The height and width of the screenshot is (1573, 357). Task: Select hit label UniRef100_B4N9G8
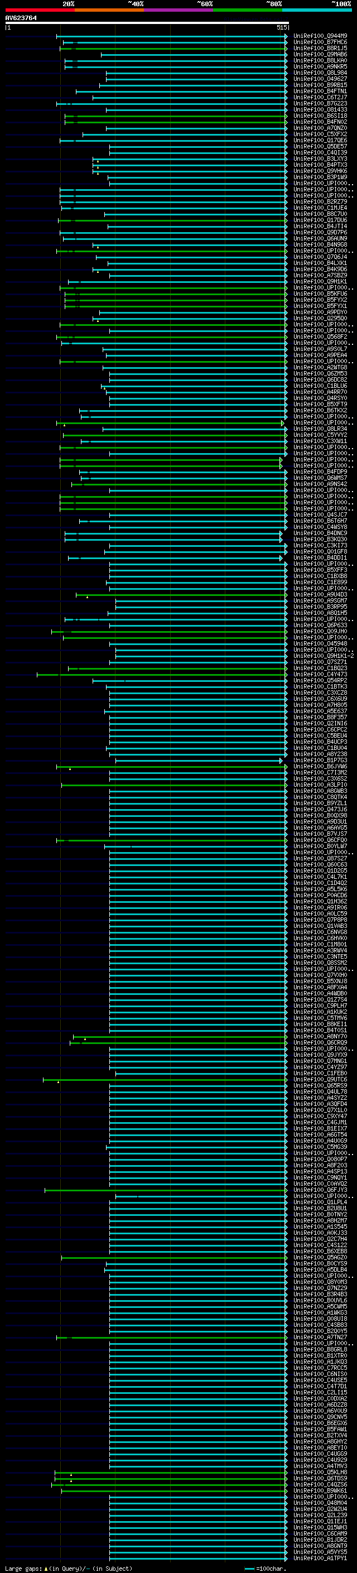pos(320,245)
